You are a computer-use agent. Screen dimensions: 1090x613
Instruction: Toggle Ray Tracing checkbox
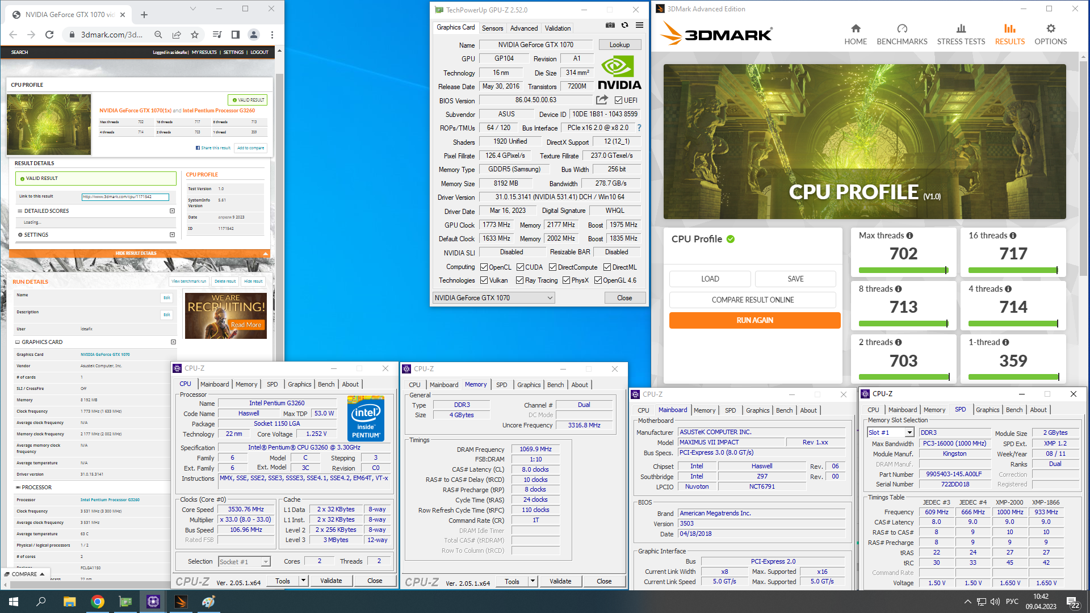click(519, 280)
